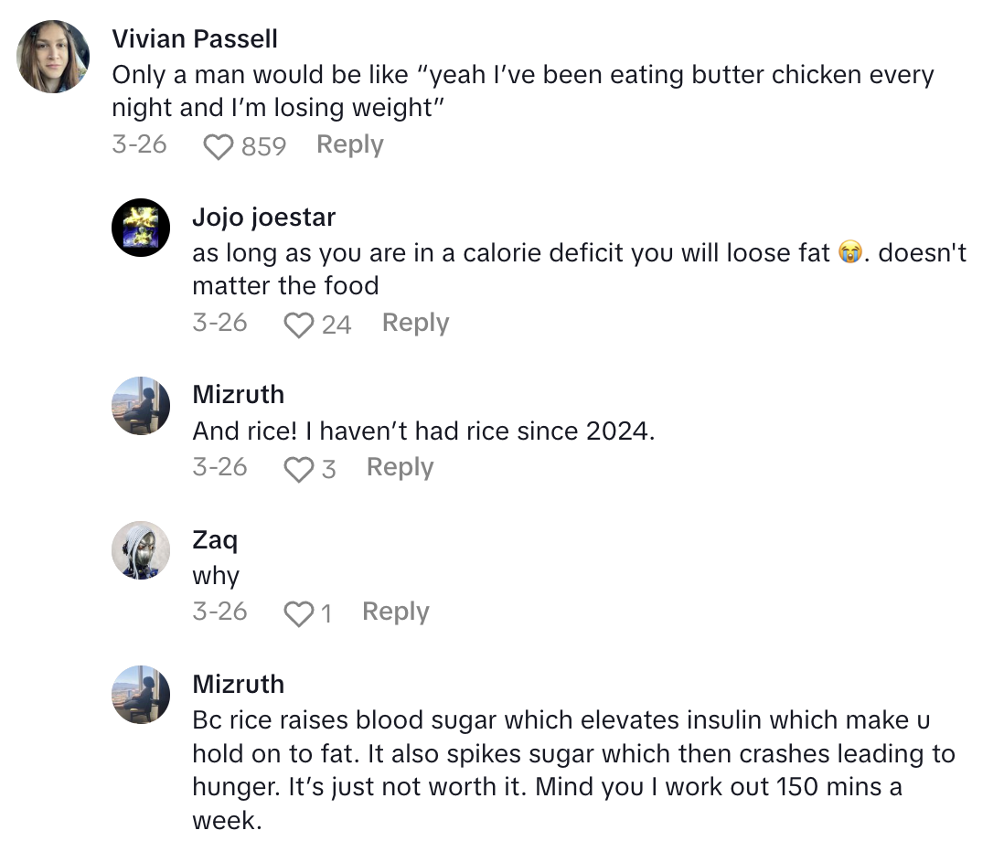Click the 24 likes count
Screen dimensions: 1004x841
[x=336, y=325]
